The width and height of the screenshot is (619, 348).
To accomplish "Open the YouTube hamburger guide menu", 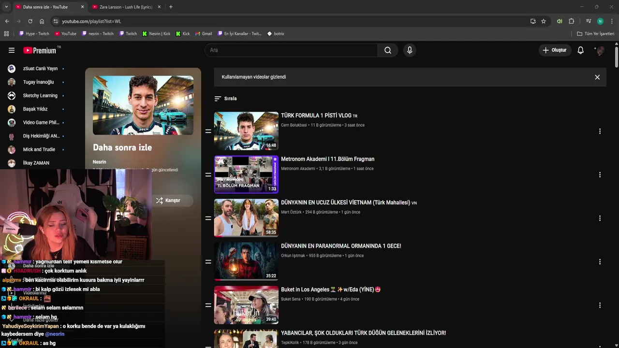I will pos(12,50).
